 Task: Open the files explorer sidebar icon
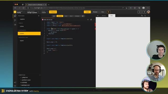pyautogui.click(x=15, y=16)
